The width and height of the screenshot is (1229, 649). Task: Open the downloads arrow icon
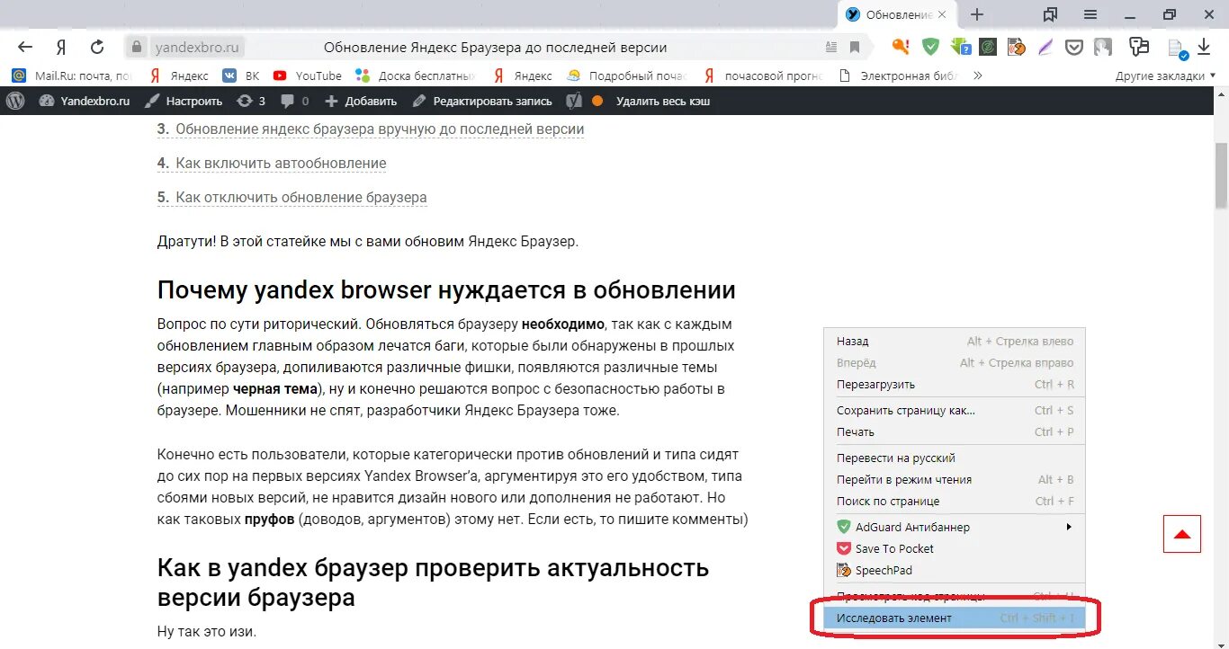point(1204,47)
